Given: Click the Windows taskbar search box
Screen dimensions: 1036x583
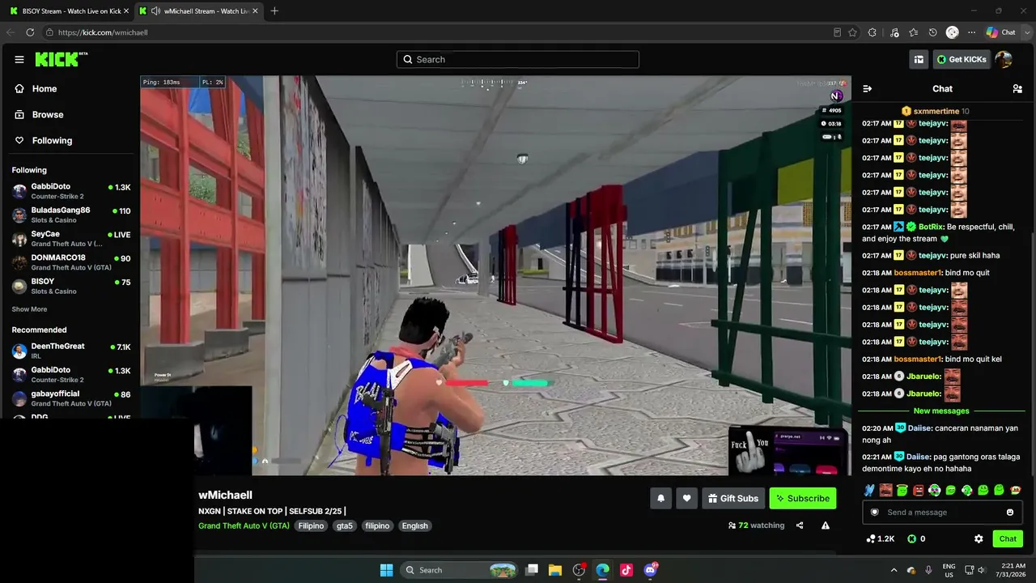Looking at the screenshot, I should coord(461,570).
